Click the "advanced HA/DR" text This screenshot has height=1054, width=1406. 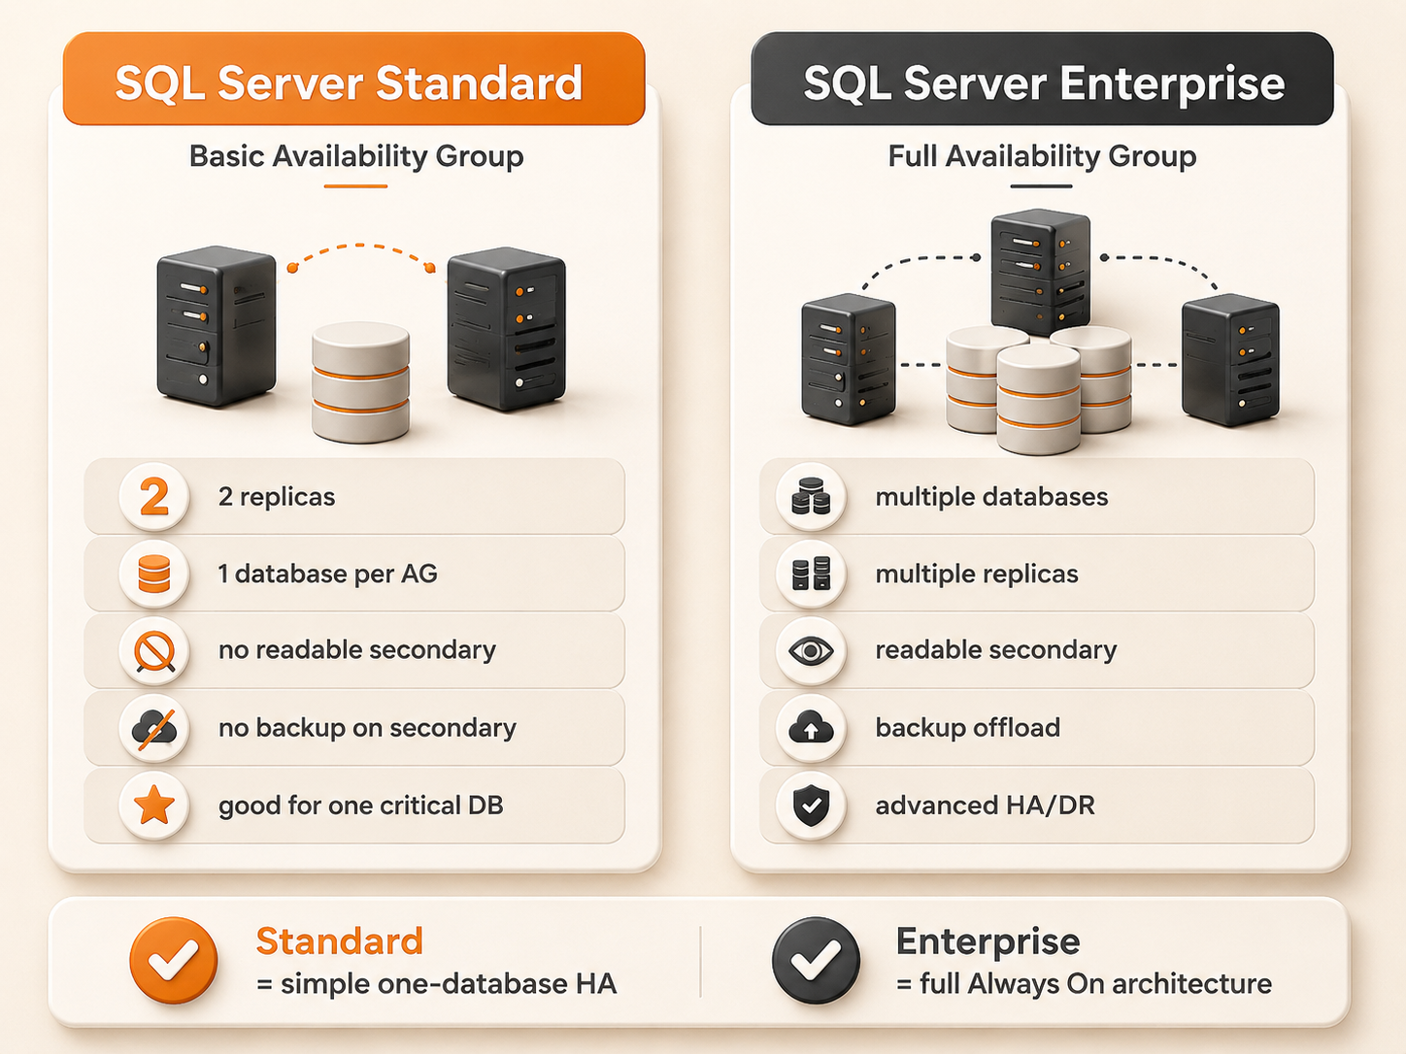[x=985, y=806]
